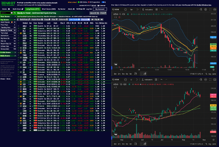Viewport: 219px width, 147px height.
Task: Click the Refresh link near the updated time
Action: (x=94, y=6)
